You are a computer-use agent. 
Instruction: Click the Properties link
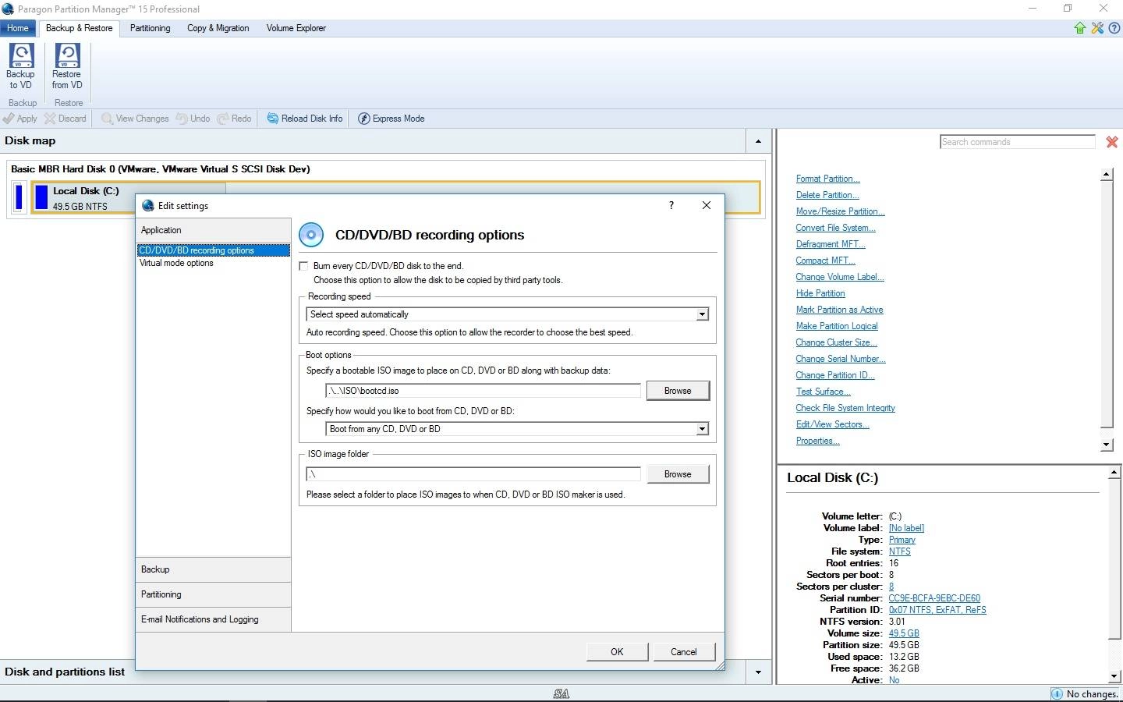click(x=817, y=441)
